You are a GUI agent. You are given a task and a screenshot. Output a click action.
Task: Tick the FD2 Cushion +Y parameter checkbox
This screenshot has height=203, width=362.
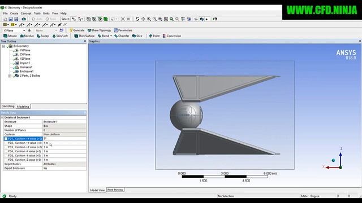[6, 143]
